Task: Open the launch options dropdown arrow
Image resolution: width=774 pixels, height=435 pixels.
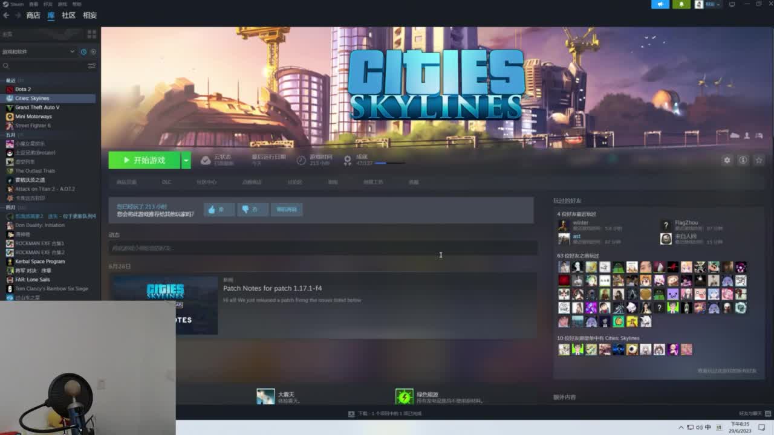Action: tap(186, 160)
